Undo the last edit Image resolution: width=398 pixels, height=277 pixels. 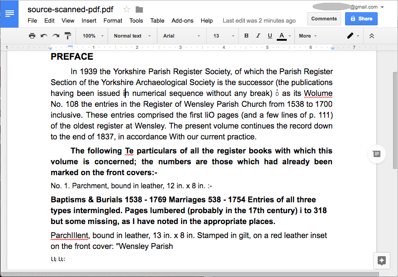44,36
